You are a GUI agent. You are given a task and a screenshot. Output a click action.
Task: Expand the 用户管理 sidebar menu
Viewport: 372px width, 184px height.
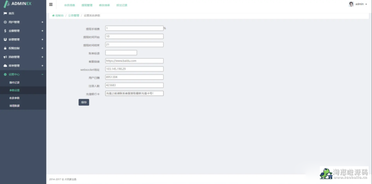42,22
